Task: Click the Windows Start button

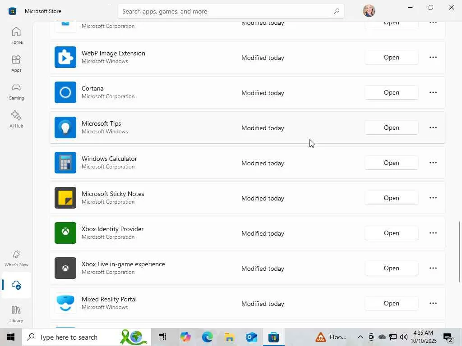Action: click(x=11, y=337)
